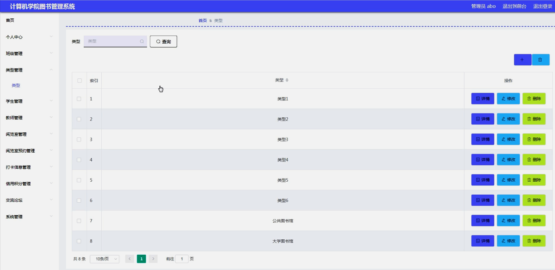
Task: Open the 首页 breadcrumb link
Action: [x=203, y=20]
